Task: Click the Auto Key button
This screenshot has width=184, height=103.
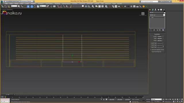Action: (148, 100)
